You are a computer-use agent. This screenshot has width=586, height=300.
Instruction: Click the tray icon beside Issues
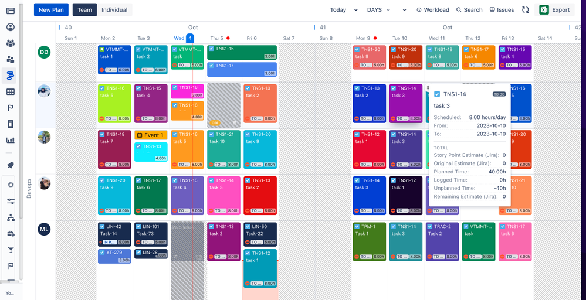click(492, 10)
